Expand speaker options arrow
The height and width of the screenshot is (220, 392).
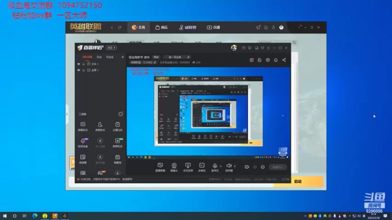[x=235, y=166]
